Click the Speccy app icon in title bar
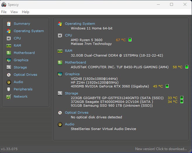The image size is (192, 153). [4, 4]
